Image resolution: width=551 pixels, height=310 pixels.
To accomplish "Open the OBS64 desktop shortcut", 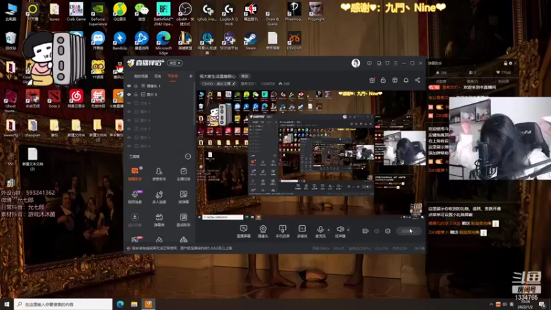I will pyautogui.click(x=185, y=13).
